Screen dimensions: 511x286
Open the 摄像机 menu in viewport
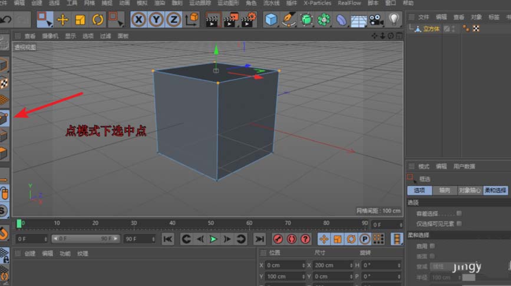[x=51, y=36]
